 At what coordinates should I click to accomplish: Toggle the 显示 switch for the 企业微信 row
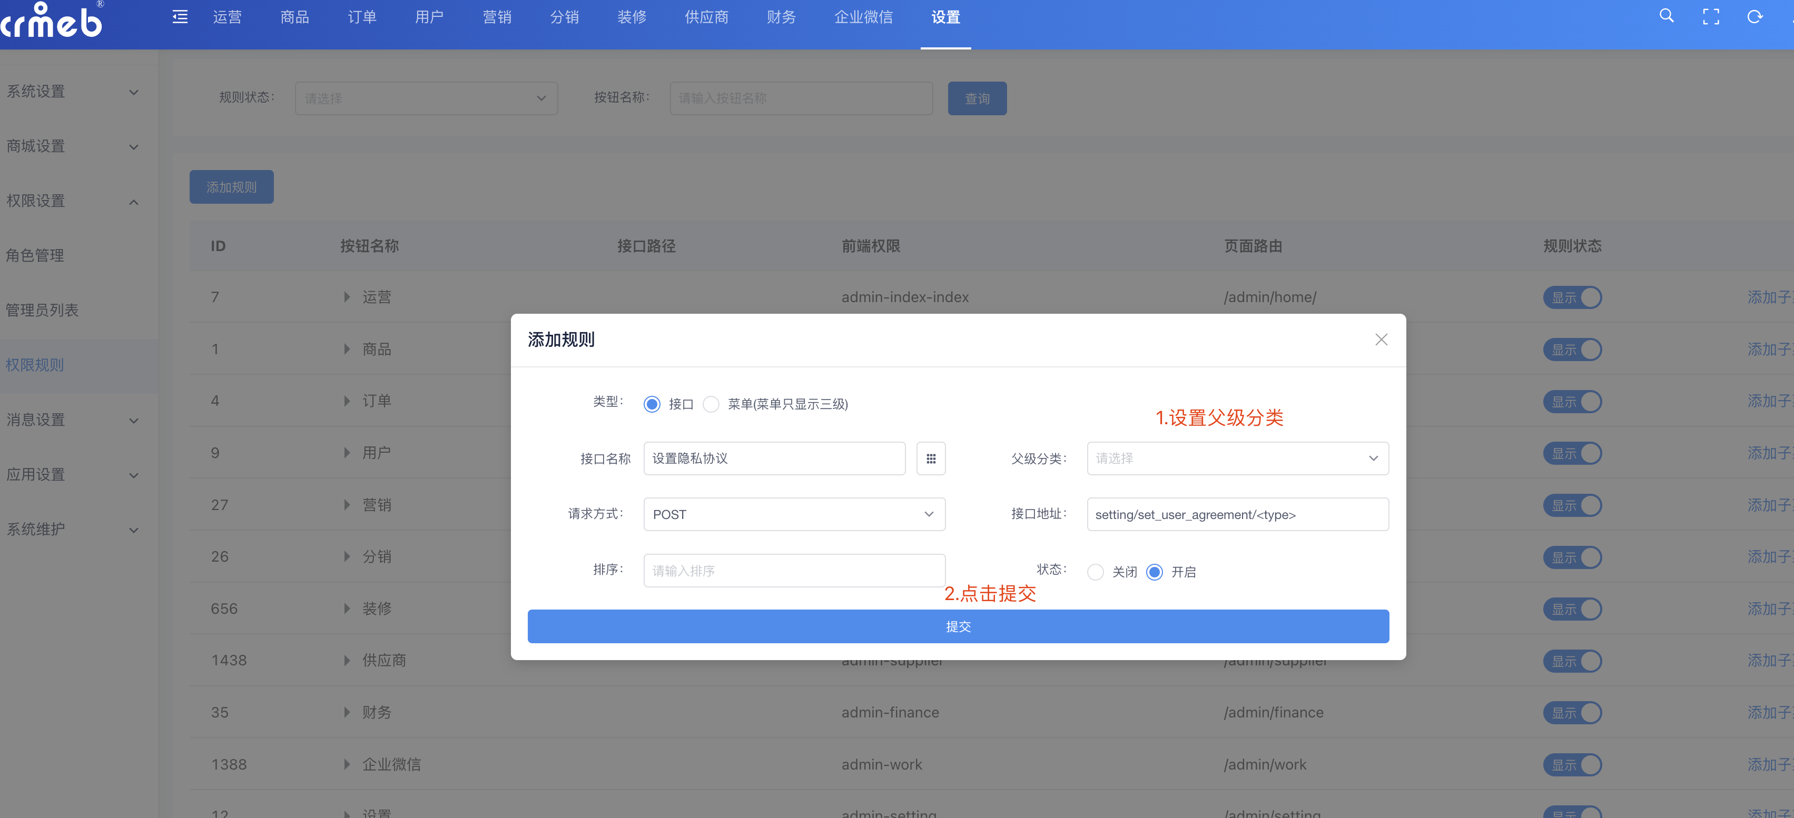[1572, 764]
